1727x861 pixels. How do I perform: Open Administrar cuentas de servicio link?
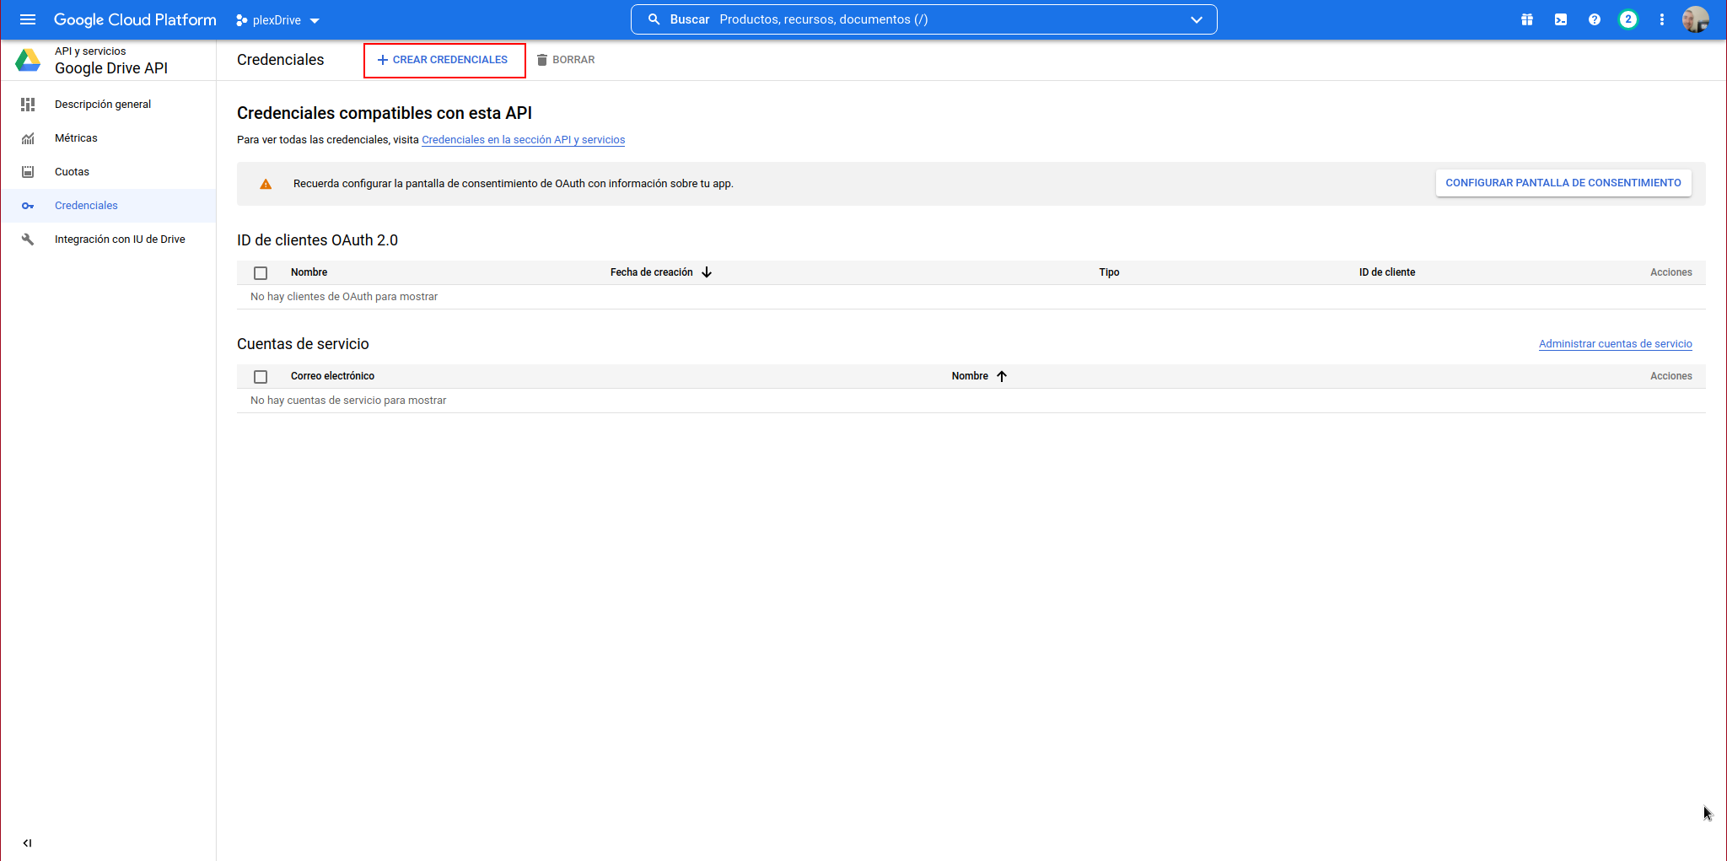click(x=1615, y=344)
